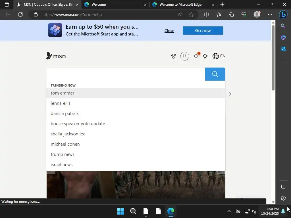The height and width of the screenshot is (218, 291).
Task: Sign in via MSN account icon
Action: tap(185, 56)
